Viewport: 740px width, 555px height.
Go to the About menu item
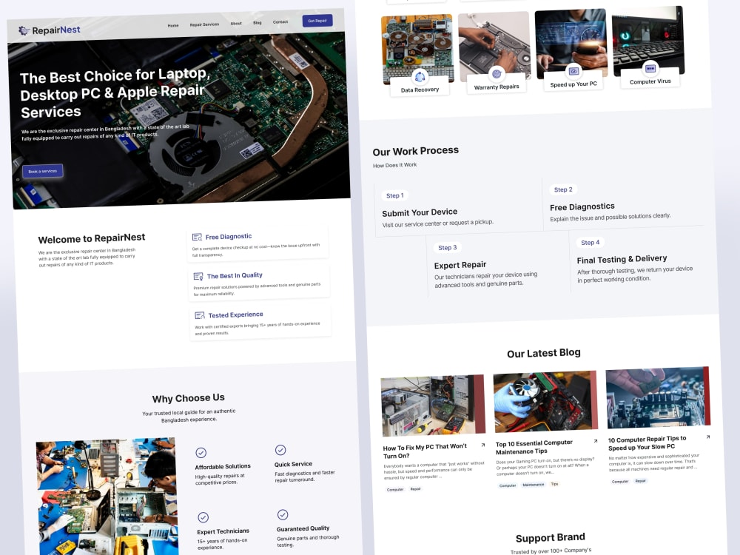pos(236,23)
